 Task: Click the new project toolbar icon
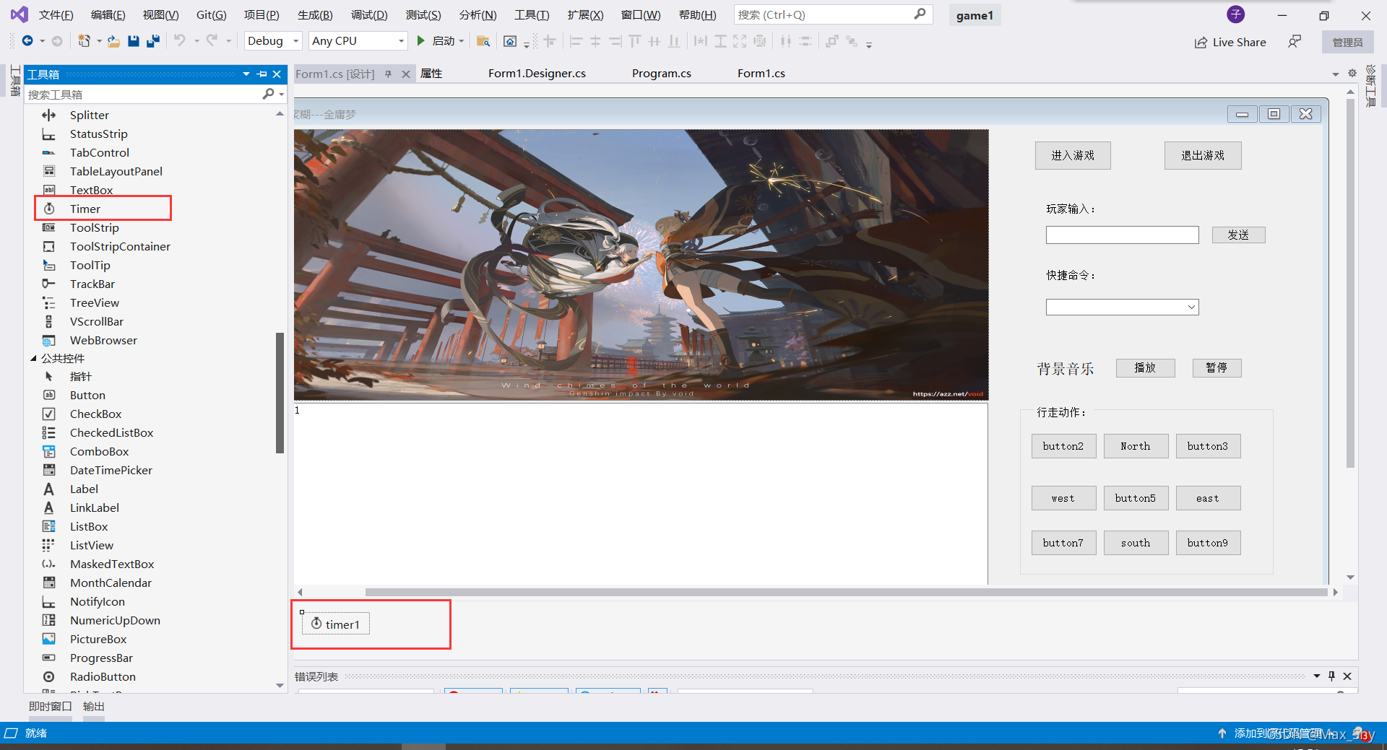click(85, 41)
